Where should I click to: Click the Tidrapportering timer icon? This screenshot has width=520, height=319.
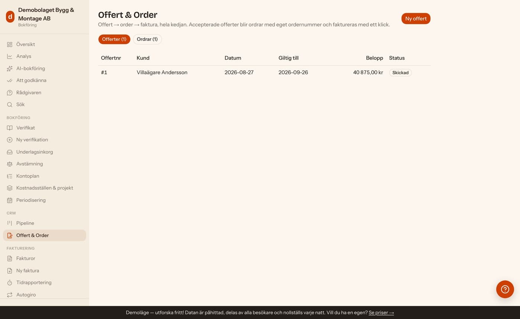pos(10,283)
